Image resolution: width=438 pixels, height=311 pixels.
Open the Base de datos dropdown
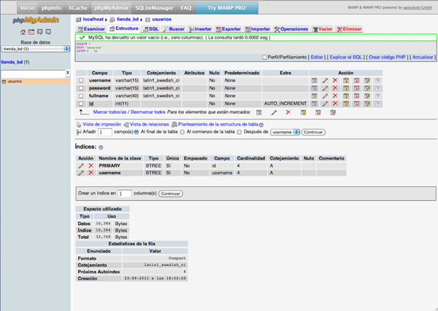(34, 49)
